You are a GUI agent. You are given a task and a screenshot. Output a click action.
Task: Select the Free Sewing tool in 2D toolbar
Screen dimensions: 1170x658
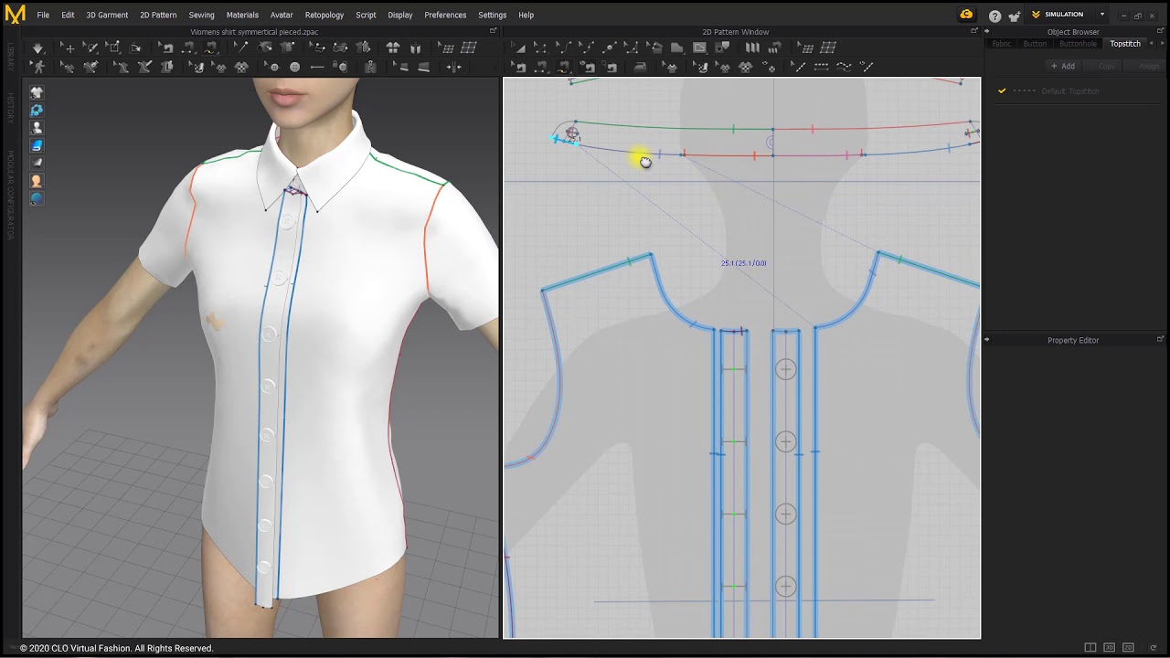pyautogui.click(x=563, y=67)
